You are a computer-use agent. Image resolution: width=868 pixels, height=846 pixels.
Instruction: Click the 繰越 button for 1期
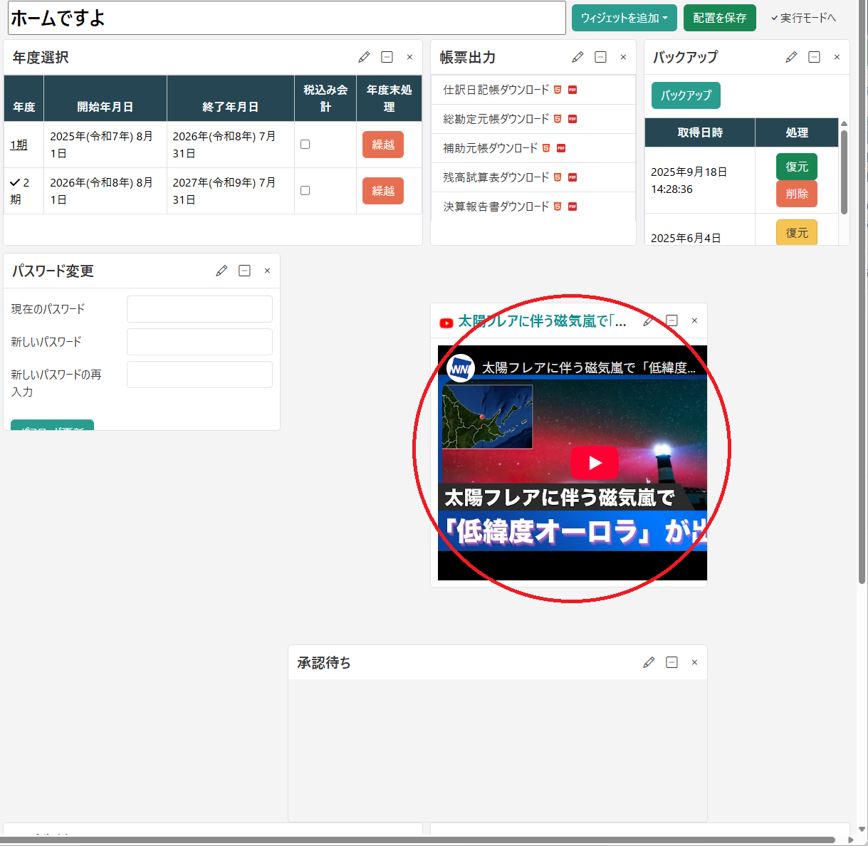click(x=382, y=145)
